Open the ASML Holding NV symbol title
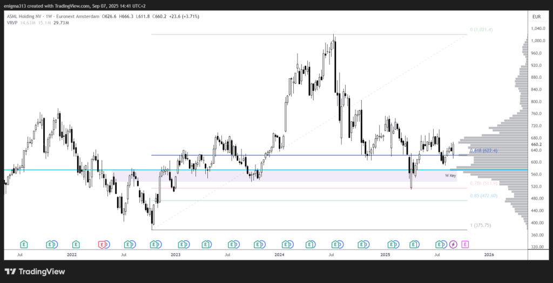 point(27,17)
